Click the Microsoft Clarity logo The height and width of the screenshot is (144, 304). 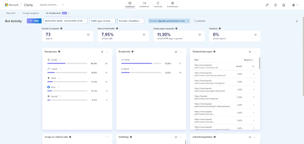[x=19, y=5]
